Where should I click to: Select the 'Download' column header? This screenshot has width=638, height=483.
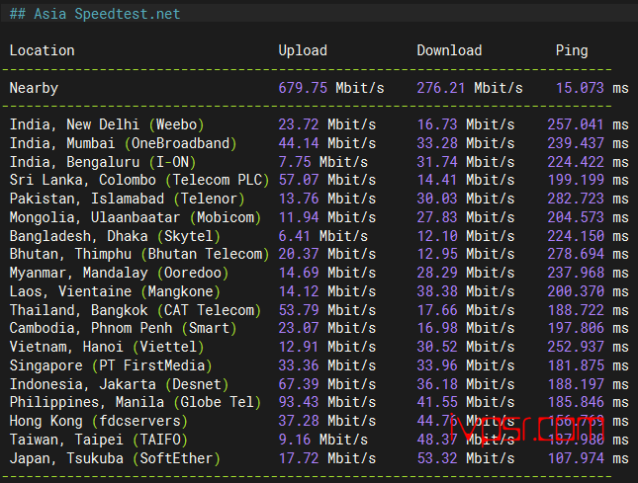(x=449, y=50)
